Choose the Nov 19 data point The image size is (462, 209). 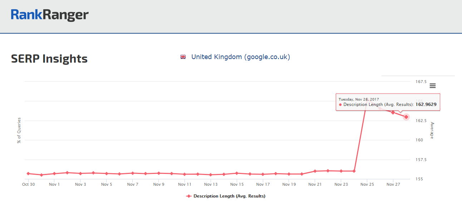coord(289,174)
